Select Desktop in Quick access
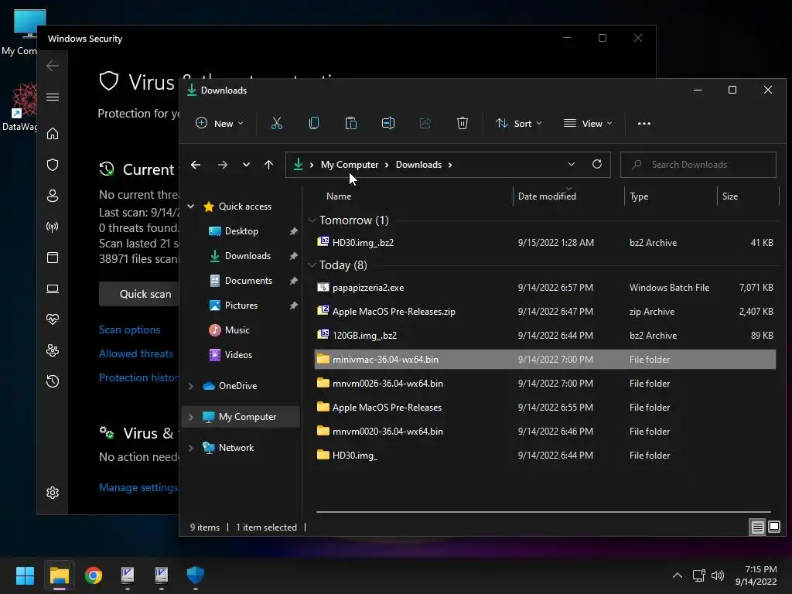Viewport: 792px width, 594px height. coord(241,230)
